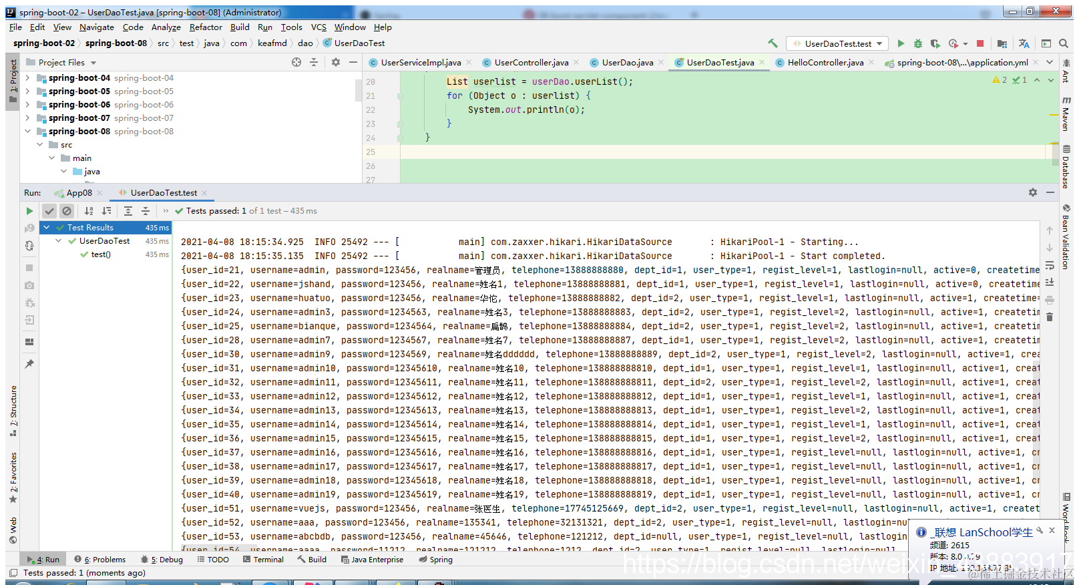
Task: Open the Terminal tool window
Action: (263, 560)
